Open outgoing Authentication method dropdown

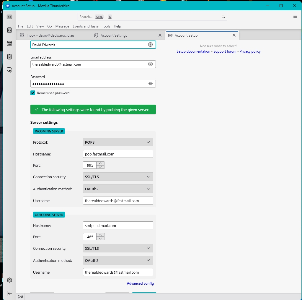118,260
